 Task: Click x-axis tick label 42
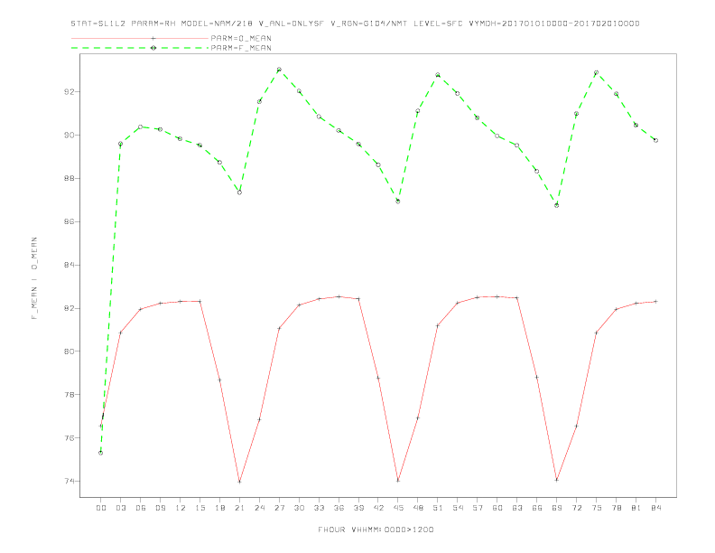pyautogui.click(x=378, y=508)
